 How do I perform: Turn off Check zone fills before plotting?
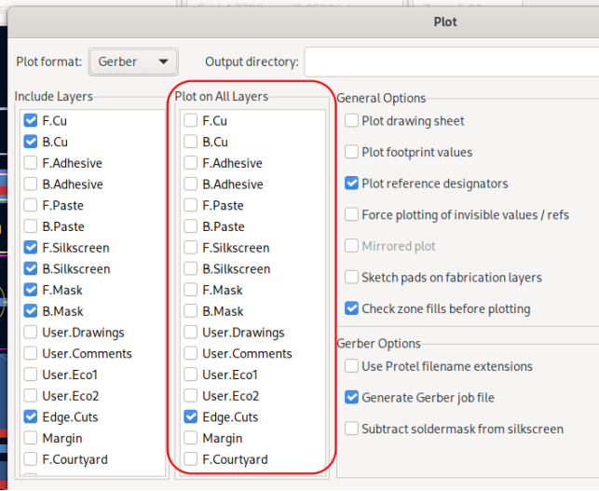[351, 308]
